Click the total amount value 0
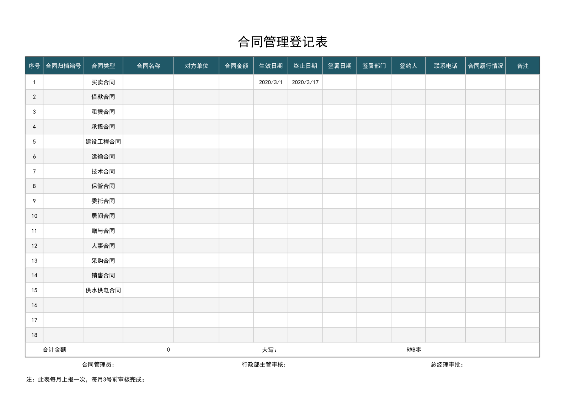 pyautogui.click(x=168, y=350)
